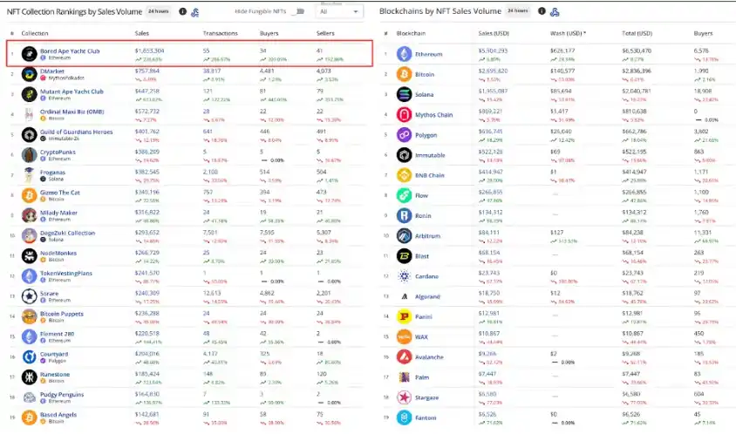Image resolution: width=736 pixels, height=434 pixels.
Task: Click the BNB Chain logo
Action: 404,175
